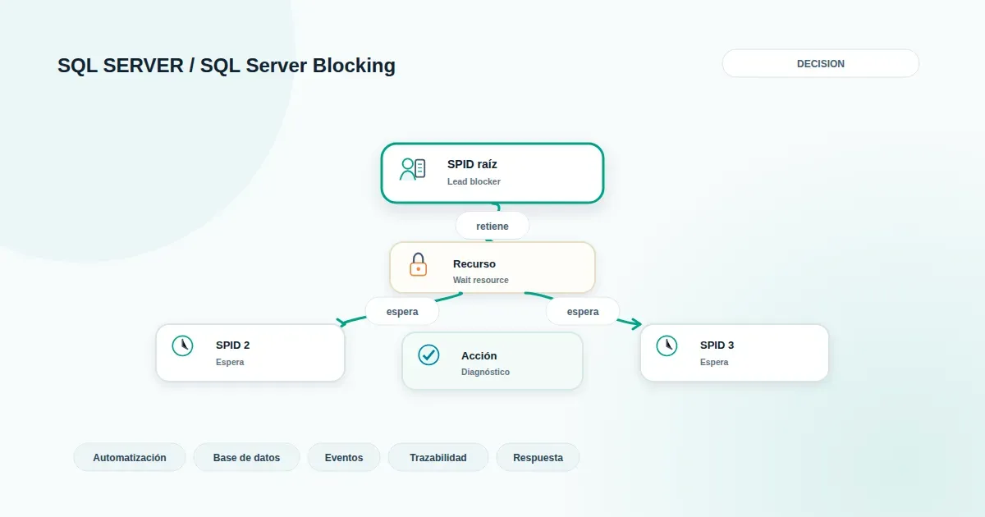This screenshot has height=517, width=985.
Task: Click the checkmark icon in Acción card
Action: coord(428,355)
